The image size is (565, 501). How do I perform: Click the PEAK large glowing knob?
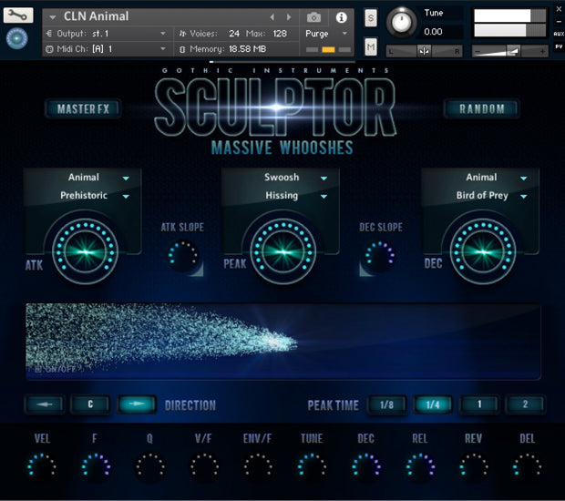pos(283,251)
